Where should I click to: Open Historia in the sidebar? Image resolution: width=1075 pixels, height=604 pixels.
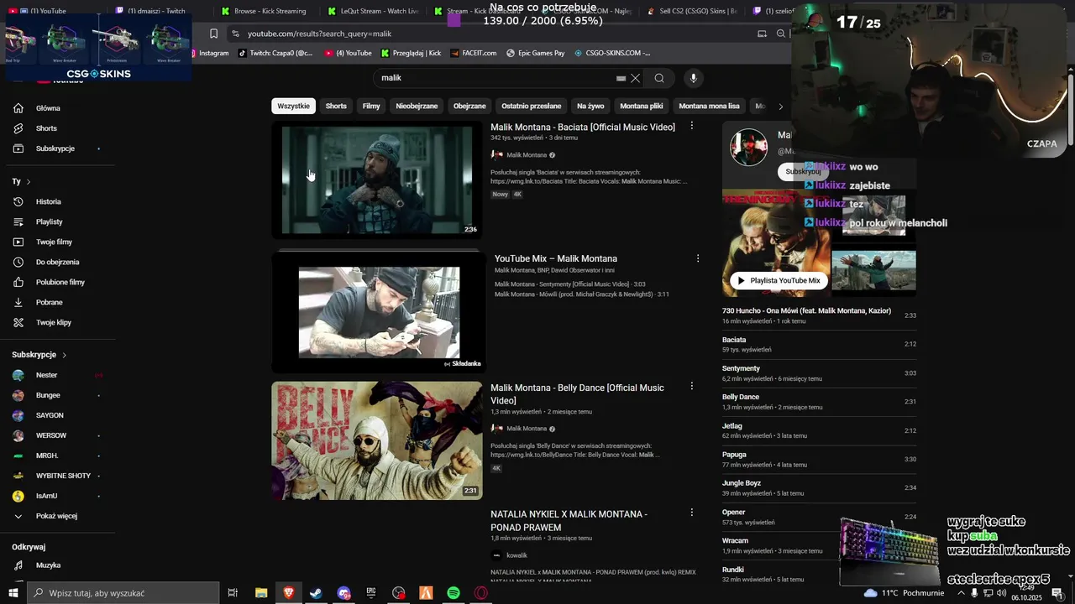click(x=48, y=202)
